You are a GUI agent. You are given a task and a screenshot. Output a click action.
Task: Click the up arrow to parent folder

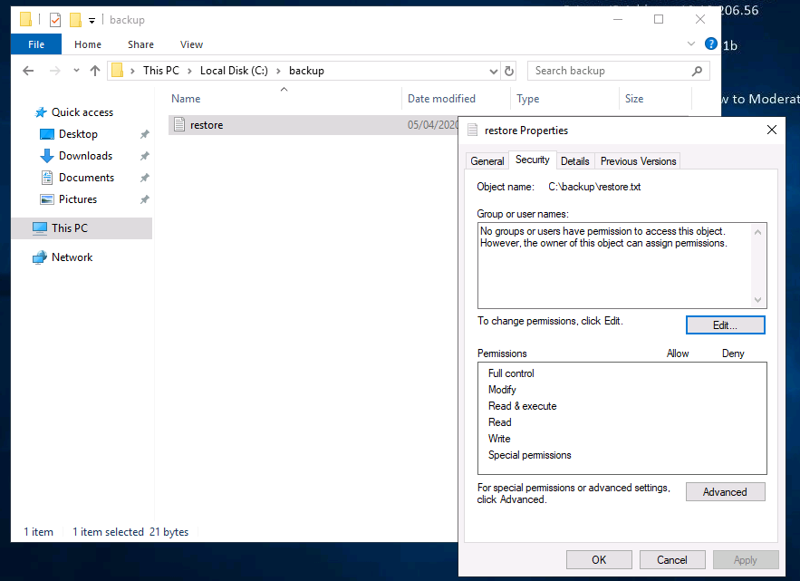coord(94,70)
